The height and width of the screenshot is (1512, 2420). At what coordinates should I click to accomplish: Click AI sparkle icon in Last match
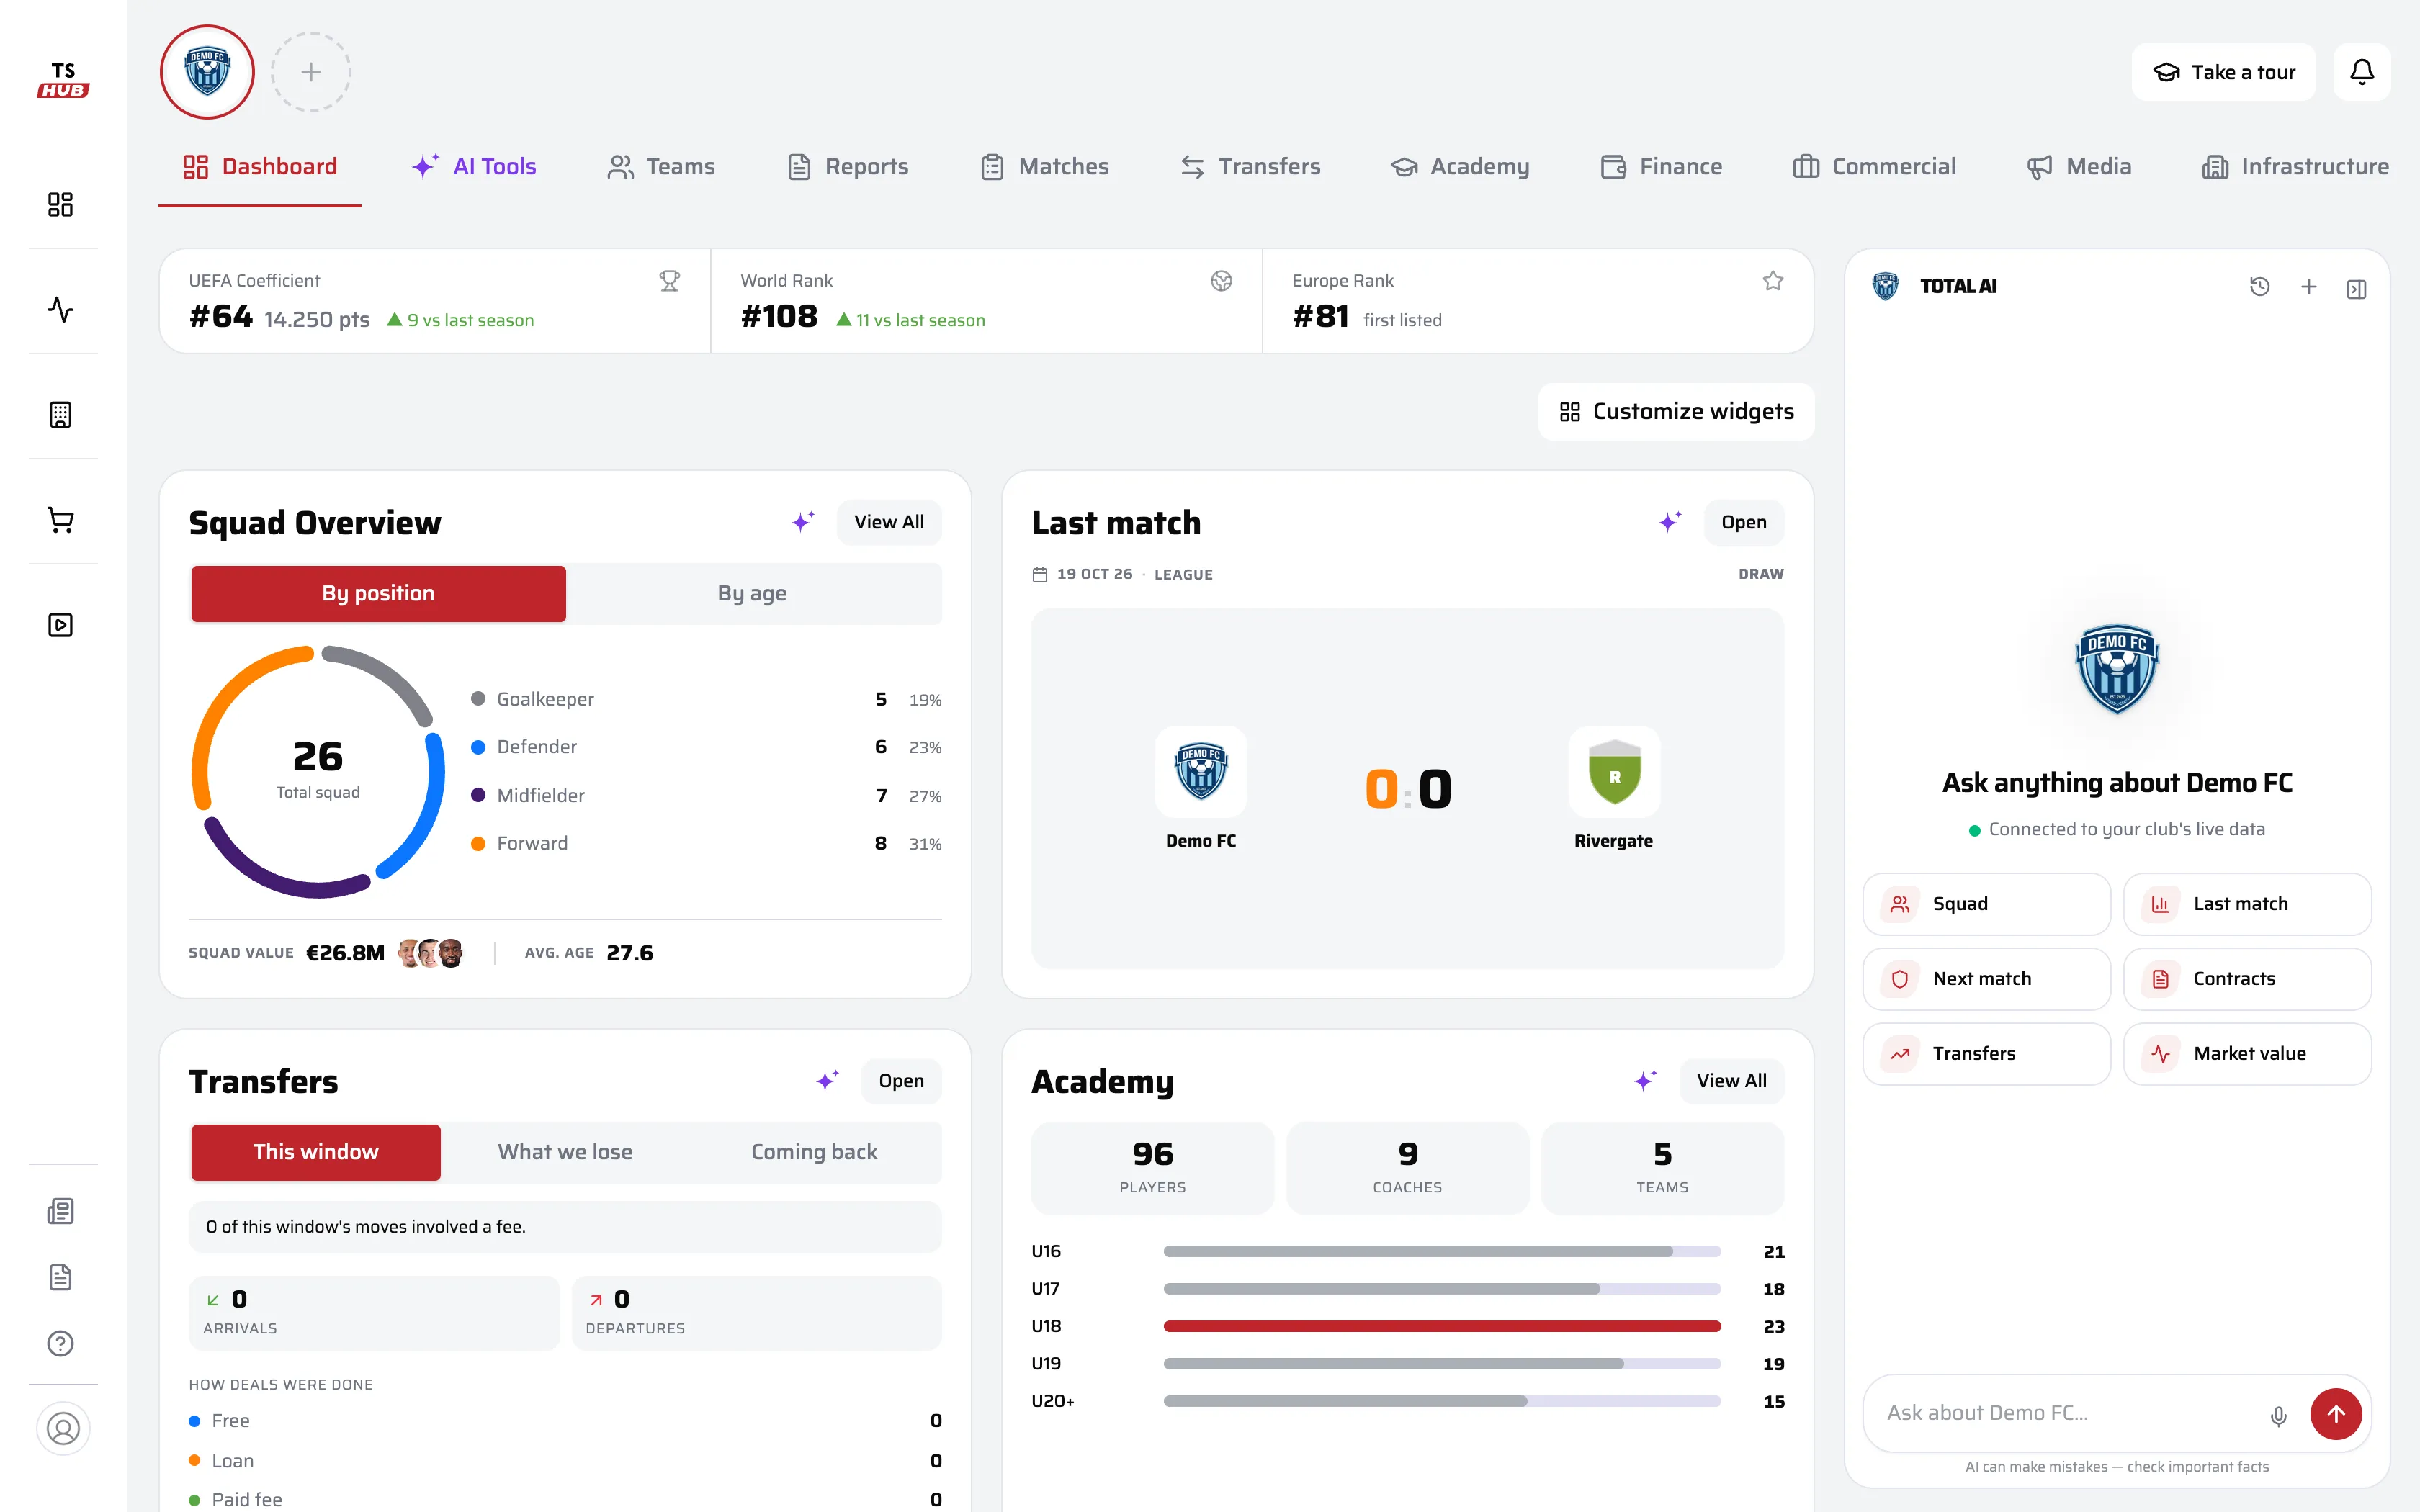click(1670, 522)
